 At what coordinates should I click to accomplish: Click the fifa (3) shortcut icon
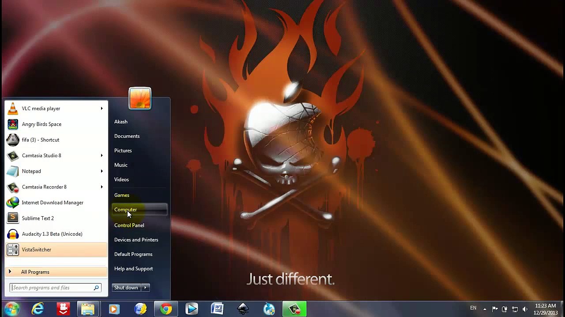(x=13, y=140)
